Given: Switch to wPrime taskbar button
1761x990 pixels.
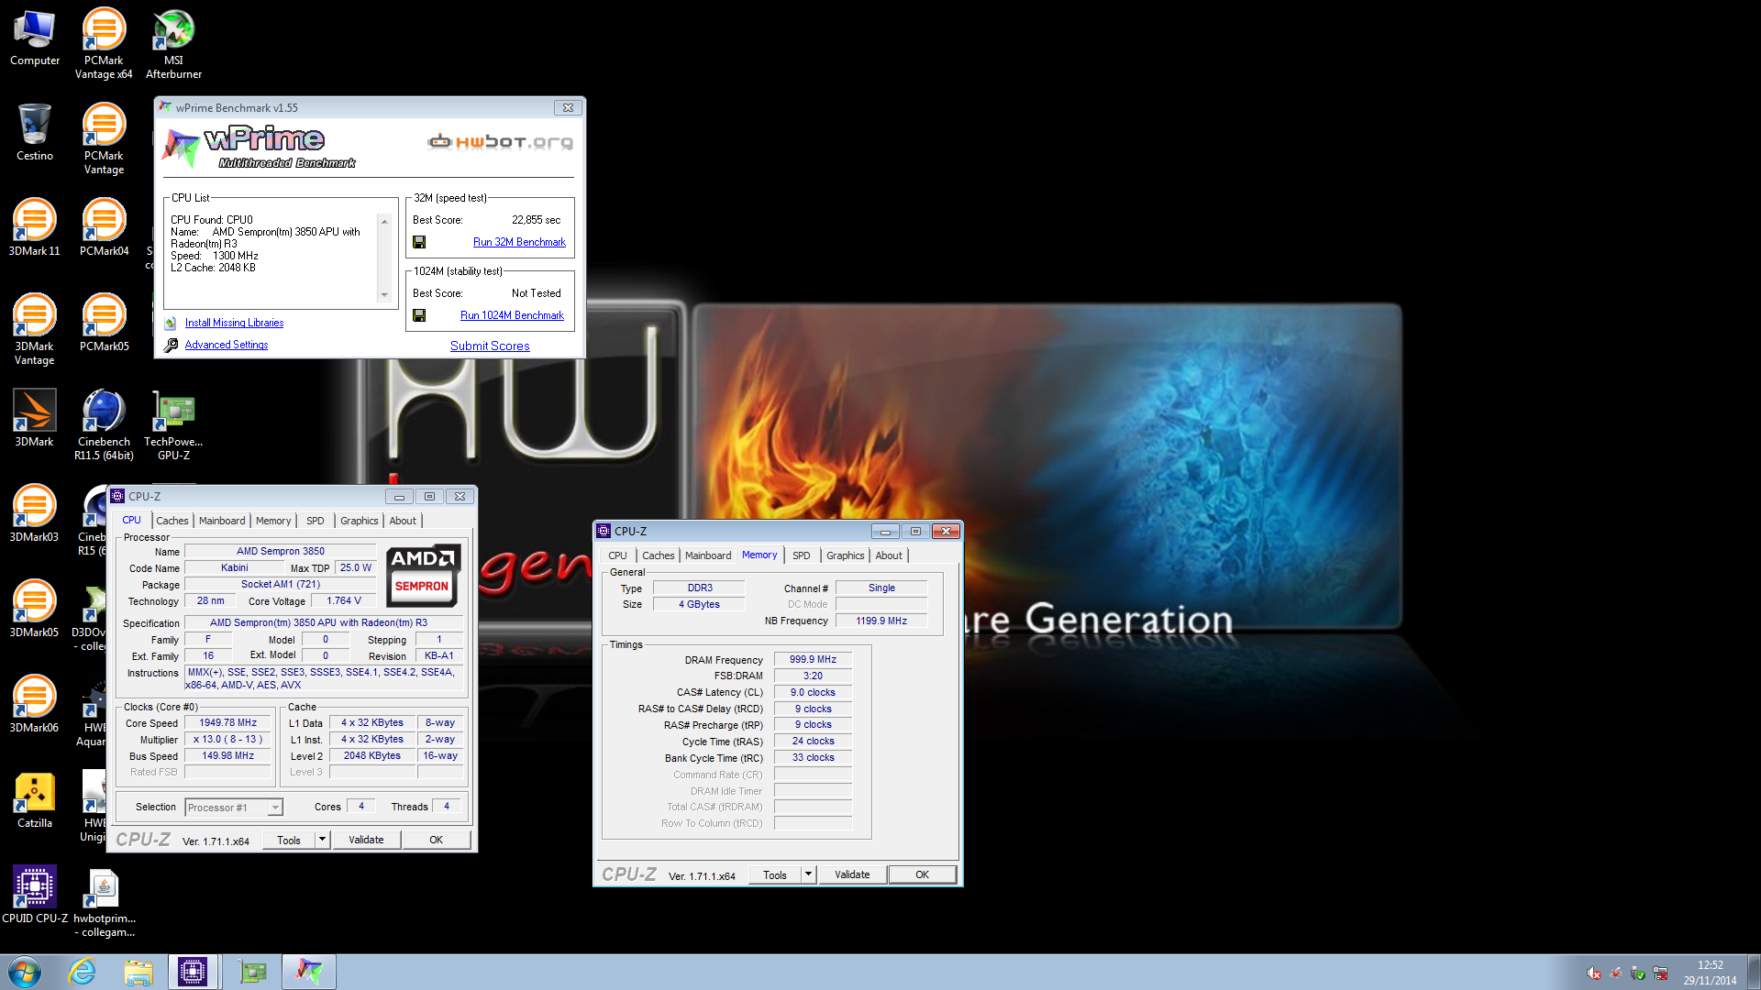Looking at the screenshot, I should [x=309, y=972].
